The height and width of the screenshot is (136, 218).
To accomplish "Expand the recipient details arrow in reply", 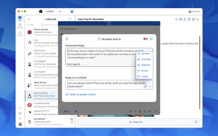I will pyautogui.click(x=156, y=29).
